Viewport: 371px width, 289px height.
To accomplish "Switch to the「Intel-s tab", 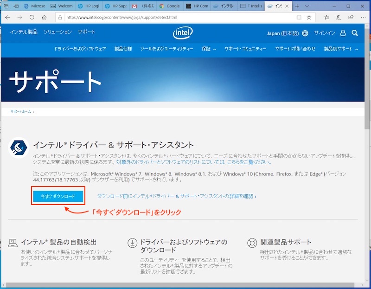I will (x=251, y=6).
